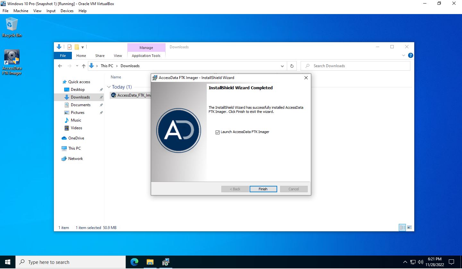Open the VirtualBox File menu
This screenshot has height=269, width=462.
(5, 11)
